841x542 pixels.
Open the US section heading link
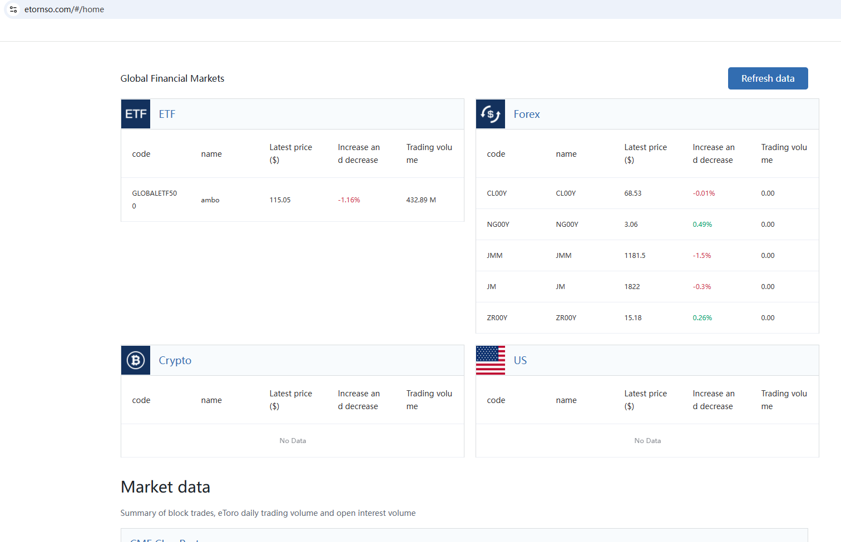[x=520, y=360]
